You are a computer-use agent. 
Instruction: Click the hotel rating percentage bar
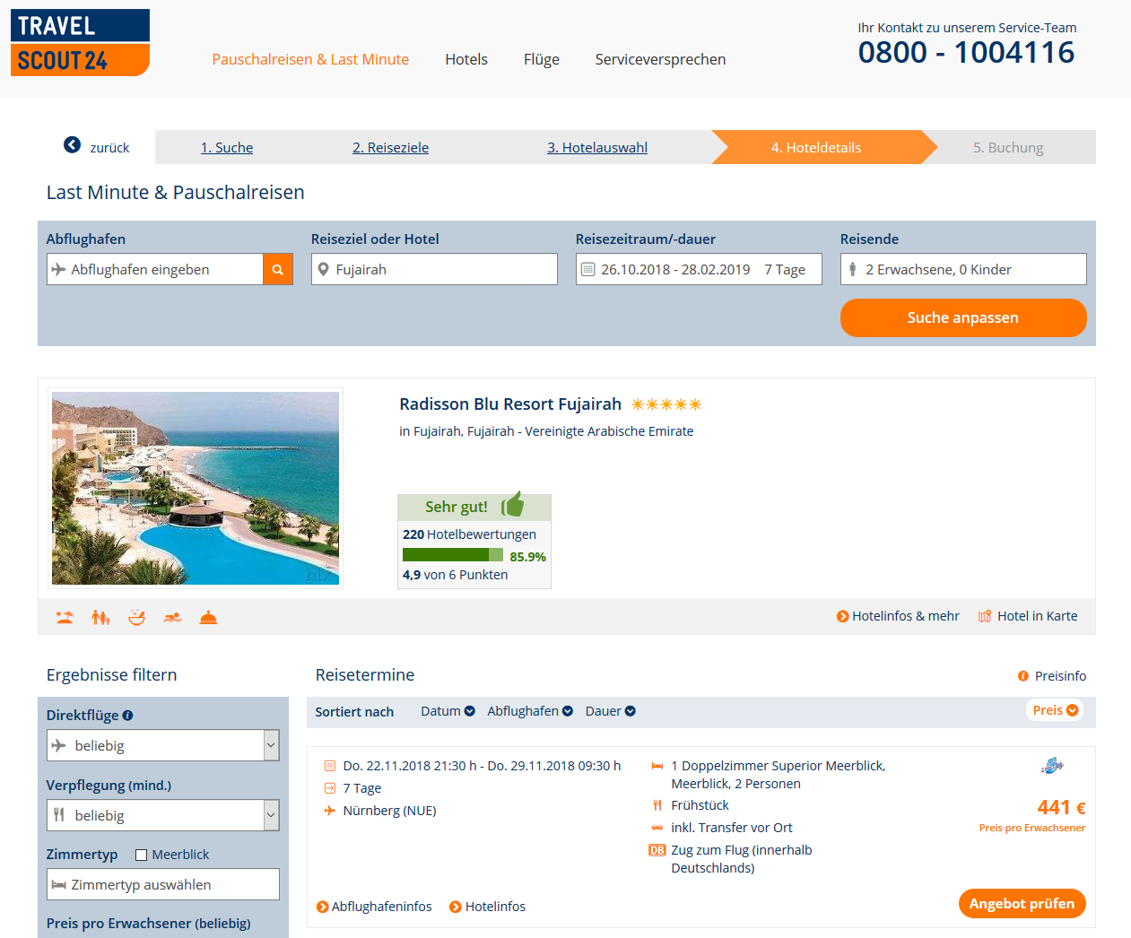point(453,555)
